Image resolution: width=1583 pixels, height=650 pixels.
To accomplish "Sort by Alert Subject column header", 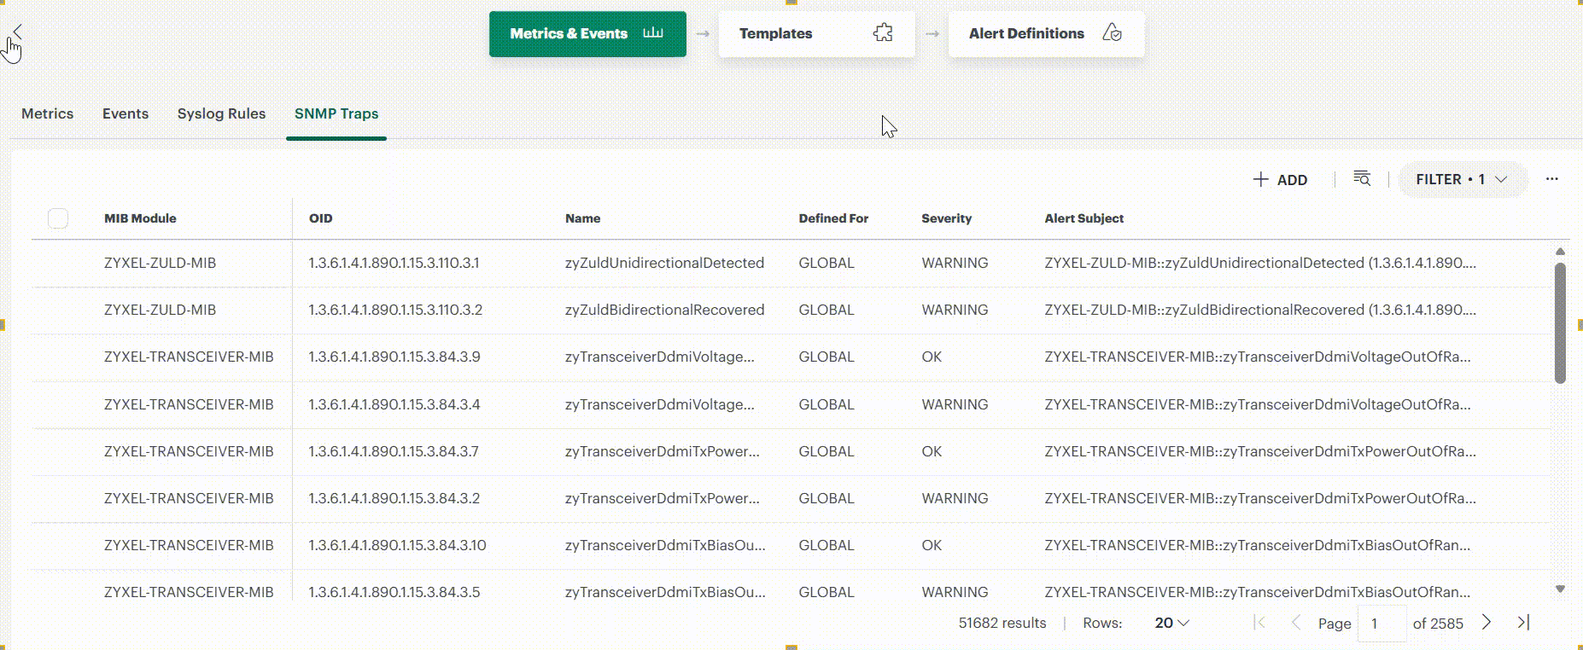I will click(x=1084, y=218).
